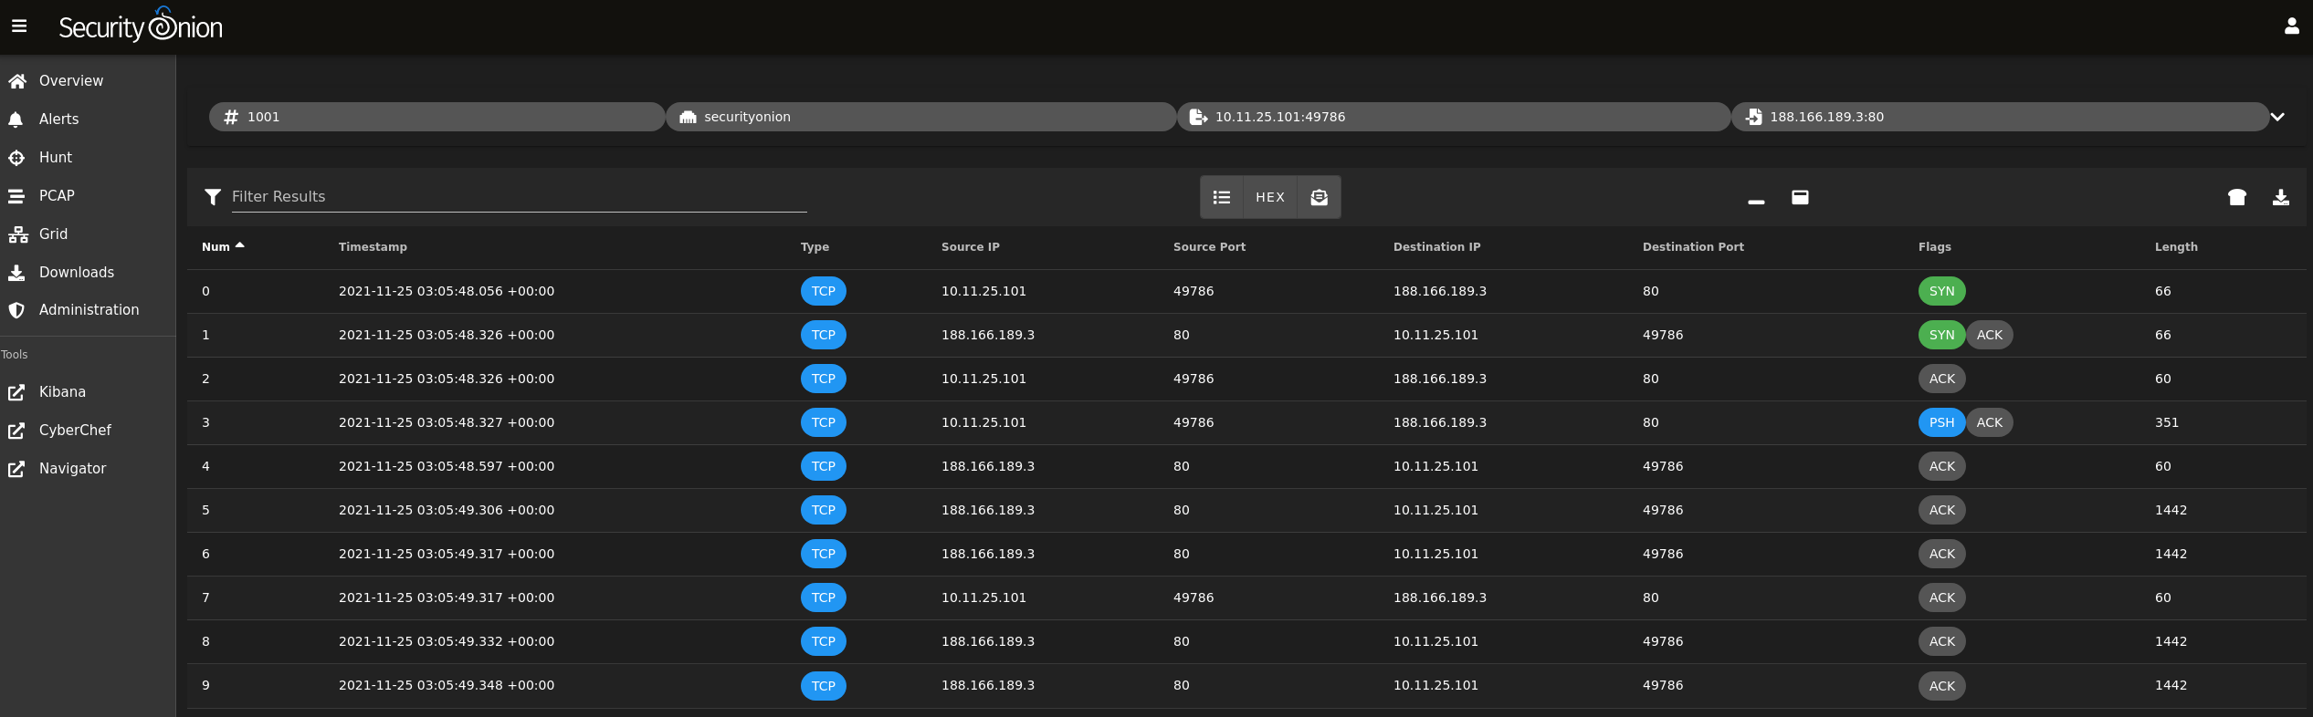
Task: Toggle the HEX view button
Action: click(x=1270, y=197)
